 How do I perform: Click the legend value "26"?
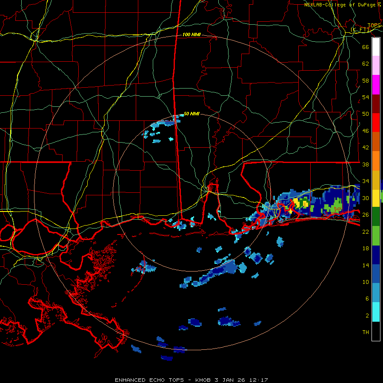(366, 215)
